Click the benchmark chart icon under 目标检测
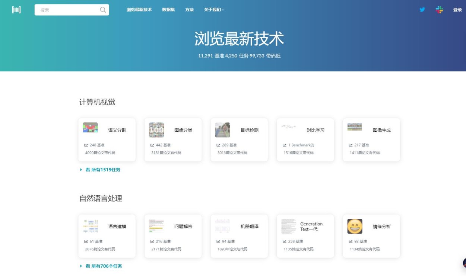 (219, 145)
